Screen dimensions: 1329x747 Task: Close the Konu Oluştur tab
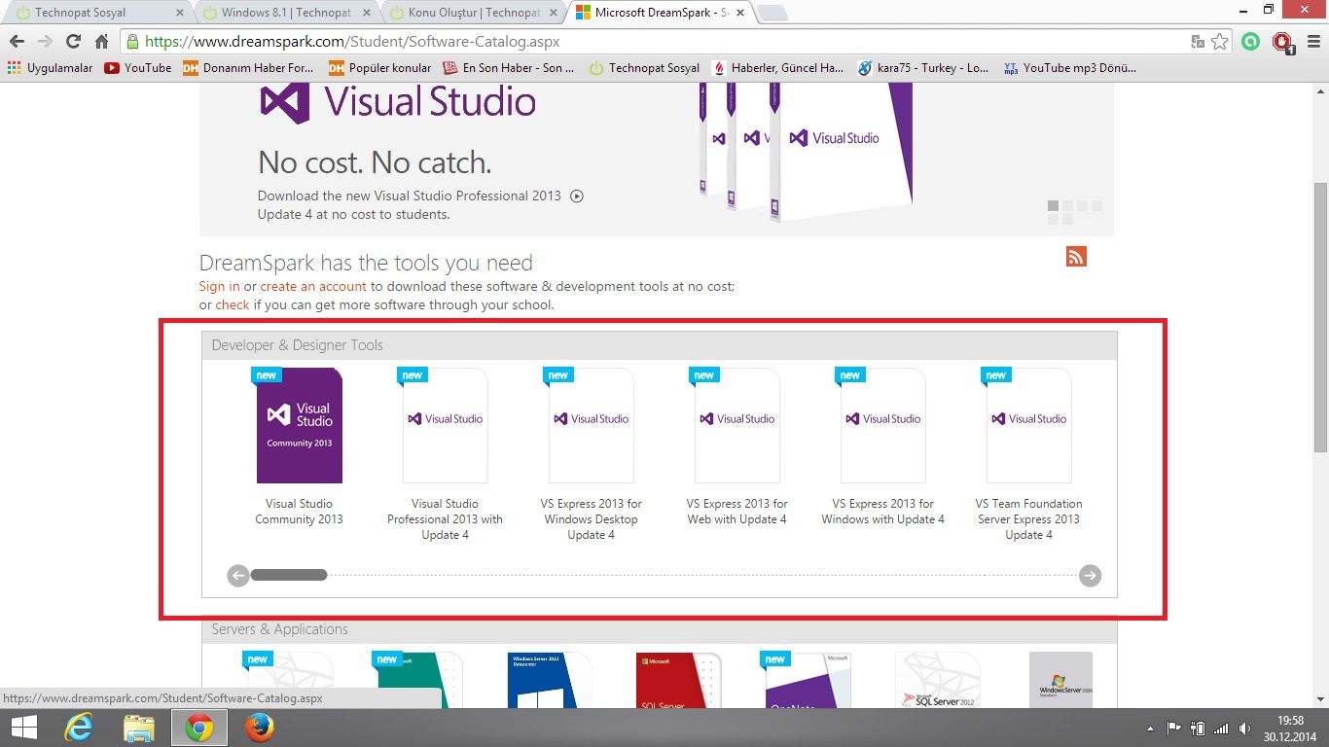tap(553, 13)
